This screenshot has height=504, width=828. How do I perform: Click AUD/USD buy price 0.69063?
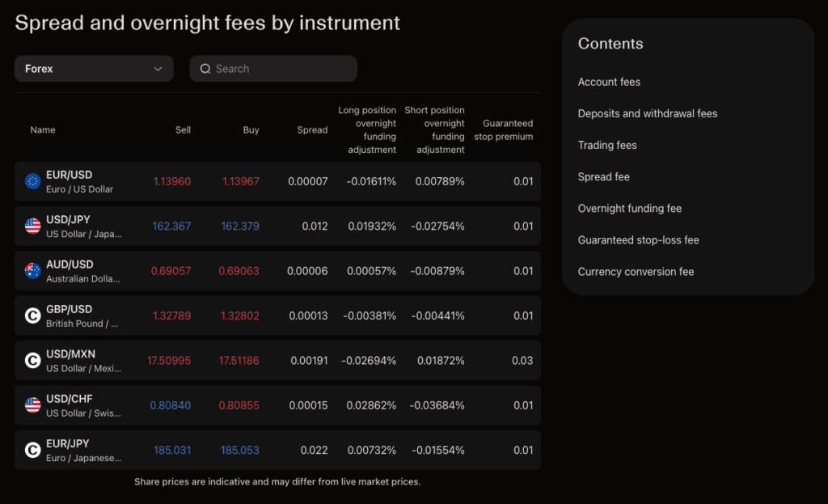point(239,271)
